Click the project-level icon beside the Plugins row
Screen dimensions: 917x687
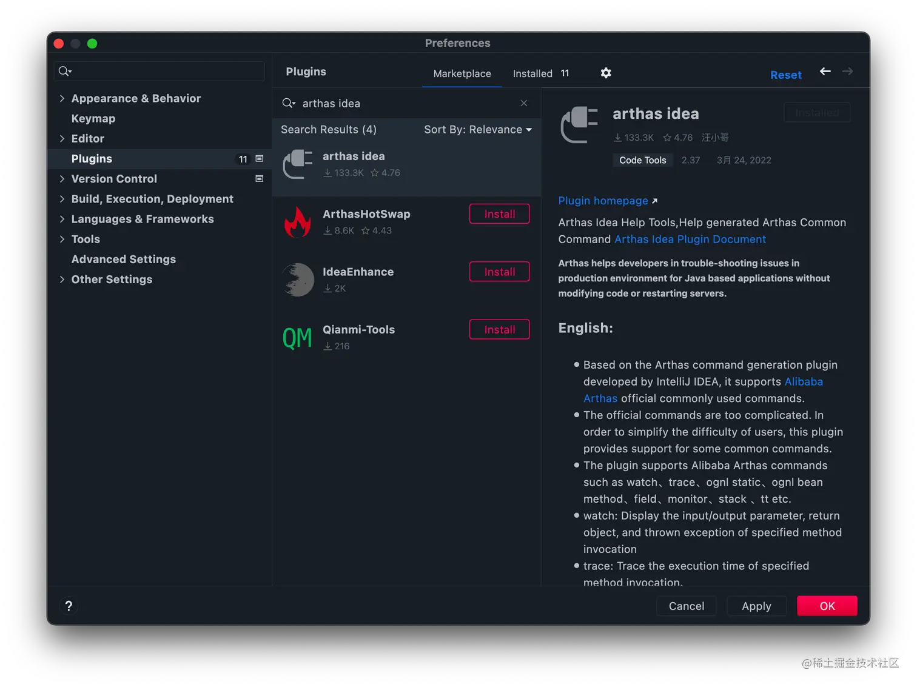pyautogui.click(x=260, y=159)
